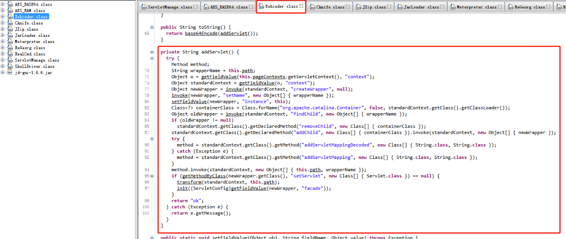This screenshot has height=239, width=566.
Task: Click the RealCmd.class file icon in tree
Action: (9, 54)
